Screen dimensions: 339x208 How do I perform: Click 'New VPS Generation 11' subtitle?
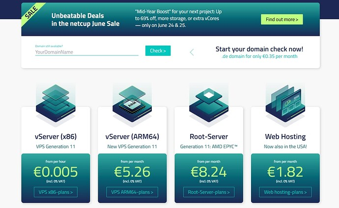pos(132,147)
